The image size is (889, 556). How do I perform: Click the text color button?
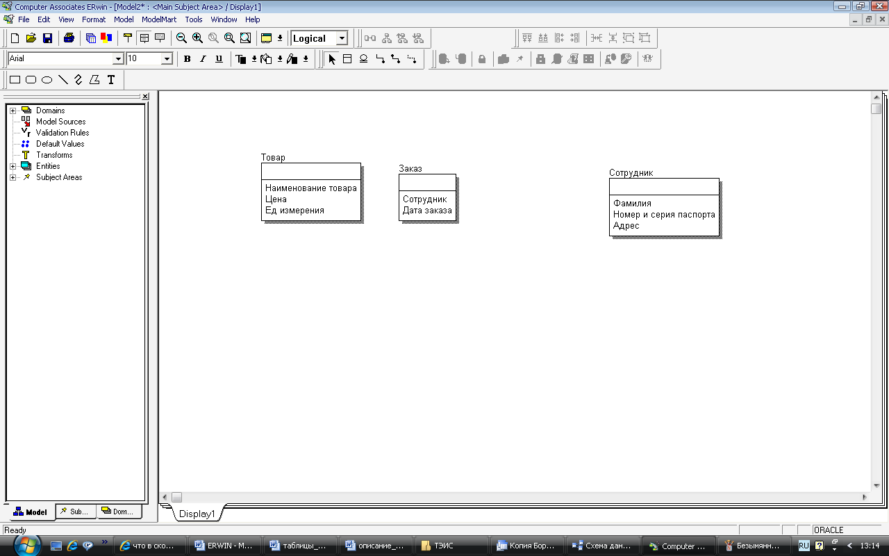[241, 59]
